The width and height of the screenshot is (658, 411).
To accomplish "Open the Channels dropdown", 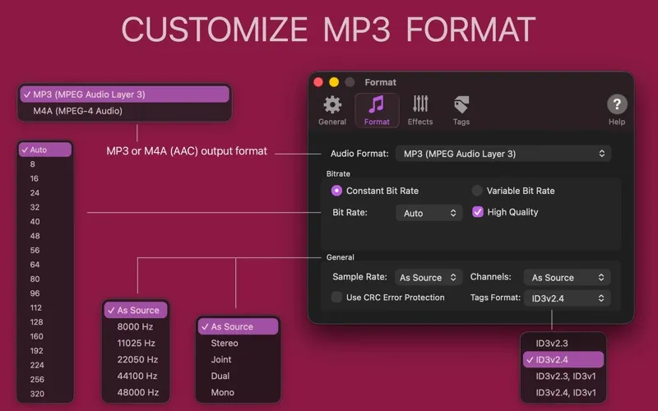I will pyautogui.click(x=567, y=277).
